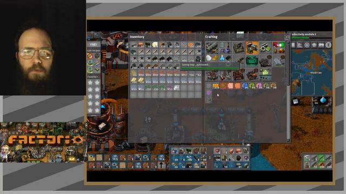Craft the blue module recipe
The width and height of the screenshot is (346, 194).
(x=245, y=86)
